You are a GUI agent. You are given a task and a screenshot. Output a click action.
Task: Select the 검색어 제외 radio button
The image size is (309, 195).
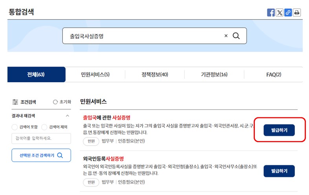[x=44, y=127]
